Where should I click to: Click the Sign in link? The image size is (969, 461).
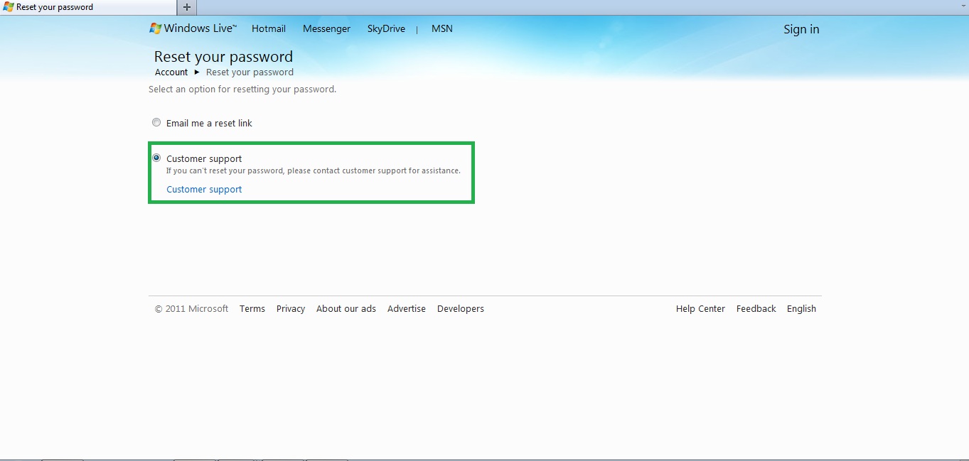(x=801, y=29)
